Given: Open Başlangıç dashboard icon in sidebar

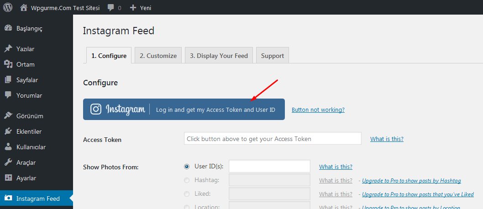Looking at the screenshot, I should click(8, 28).
